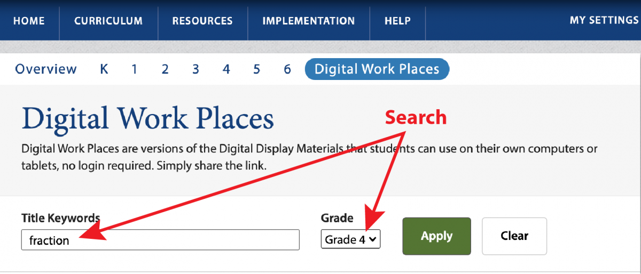641x274 pixels.
Task: Switch to the Overview tab
Action: click(46, 69)
